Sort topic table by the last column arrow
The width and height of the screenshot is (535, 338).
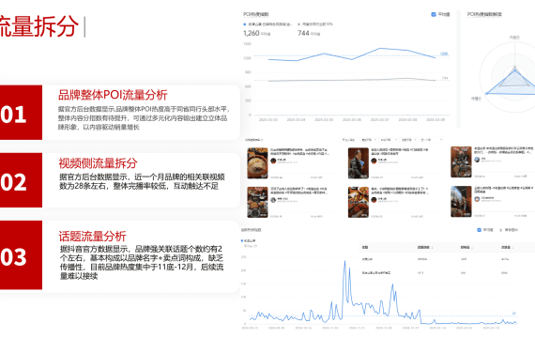click(512, 248)
